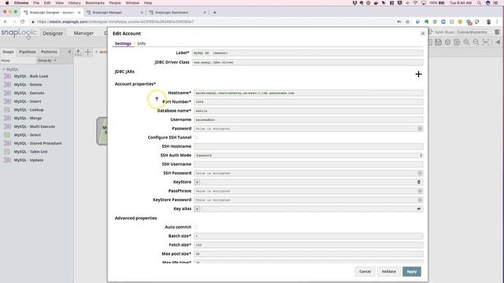Screen dimensions: 504x283
Task: Toggle the Key alias expression button
Action: click(x=197, y=209)
